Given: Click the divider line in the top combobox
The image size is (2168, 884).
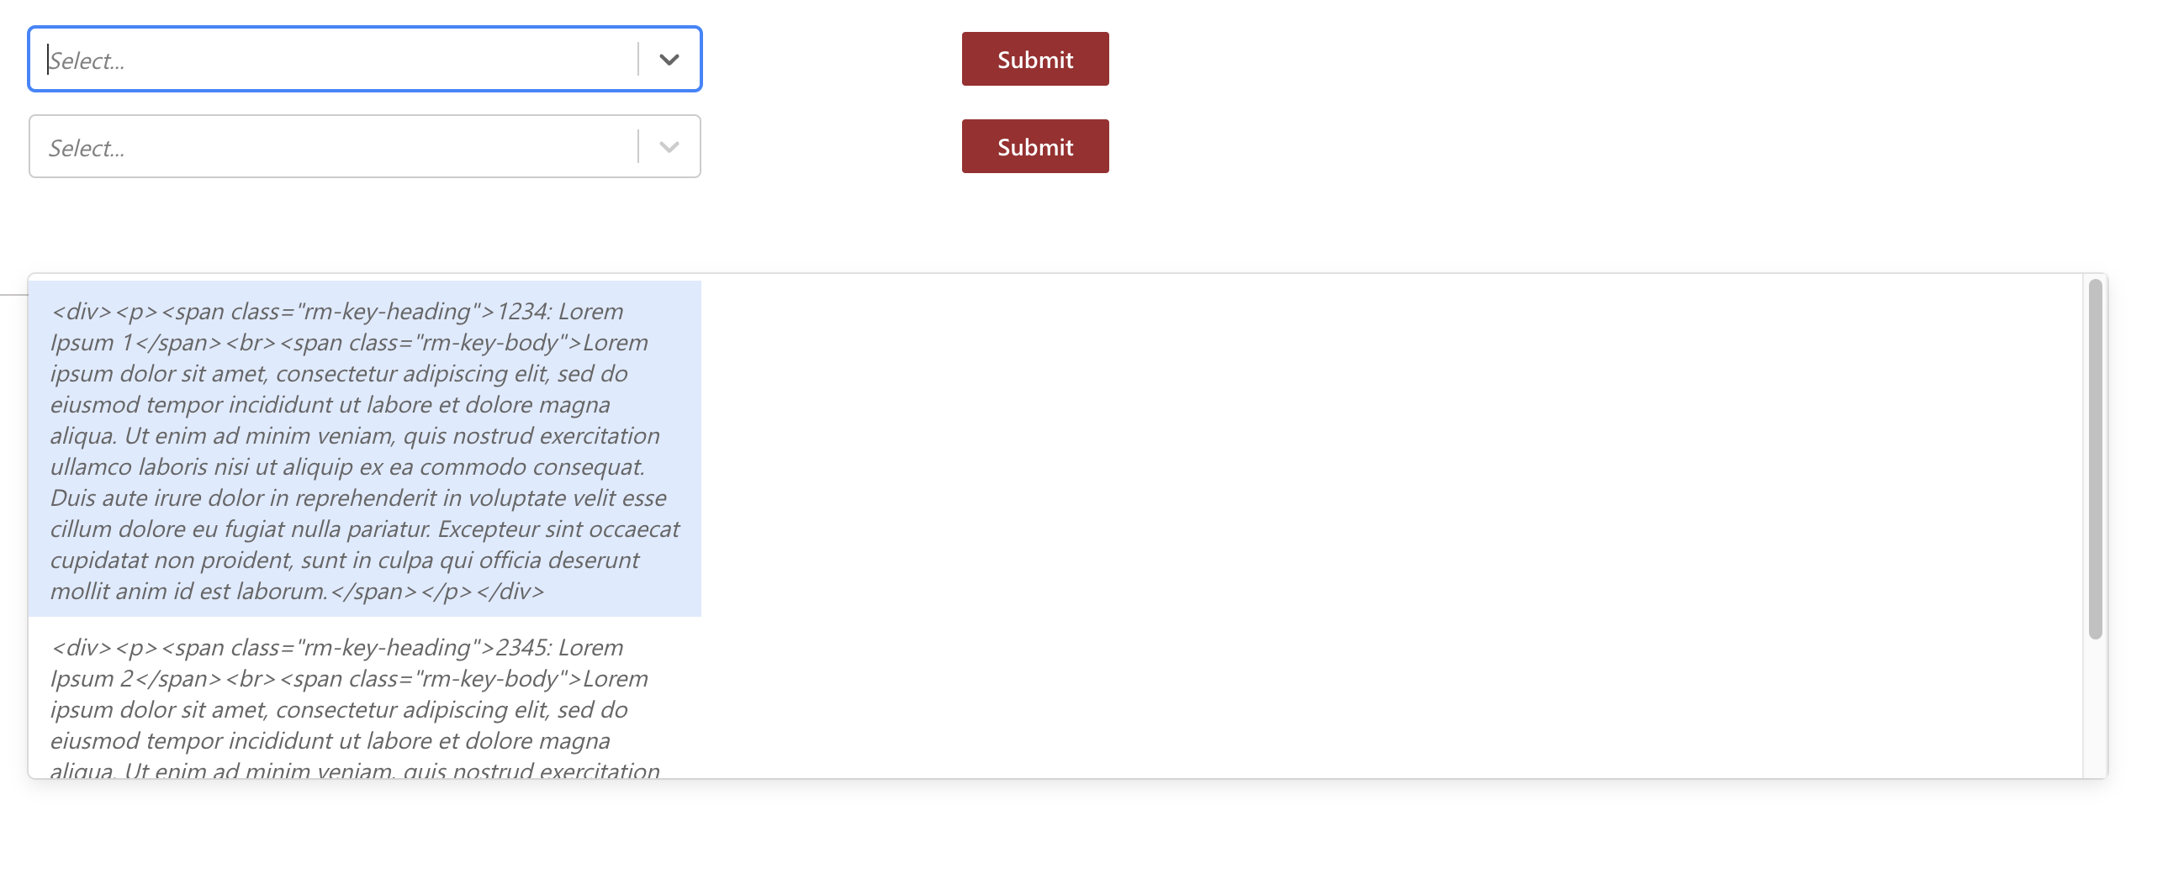Looking at the screenshot, I should click(638, 59).
